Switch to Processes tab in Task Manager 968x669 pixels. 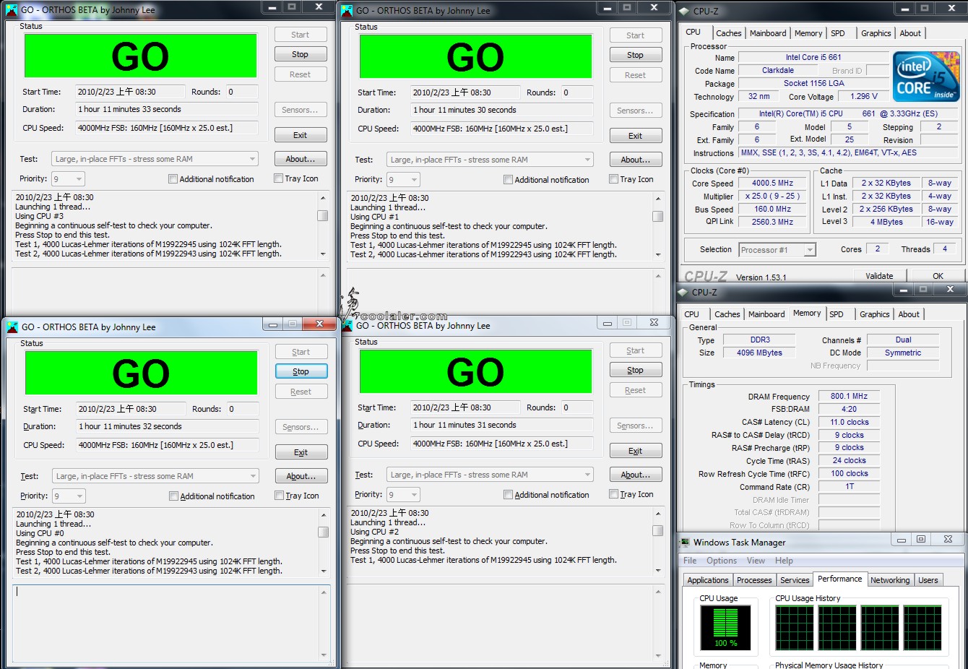pos(754,580)
